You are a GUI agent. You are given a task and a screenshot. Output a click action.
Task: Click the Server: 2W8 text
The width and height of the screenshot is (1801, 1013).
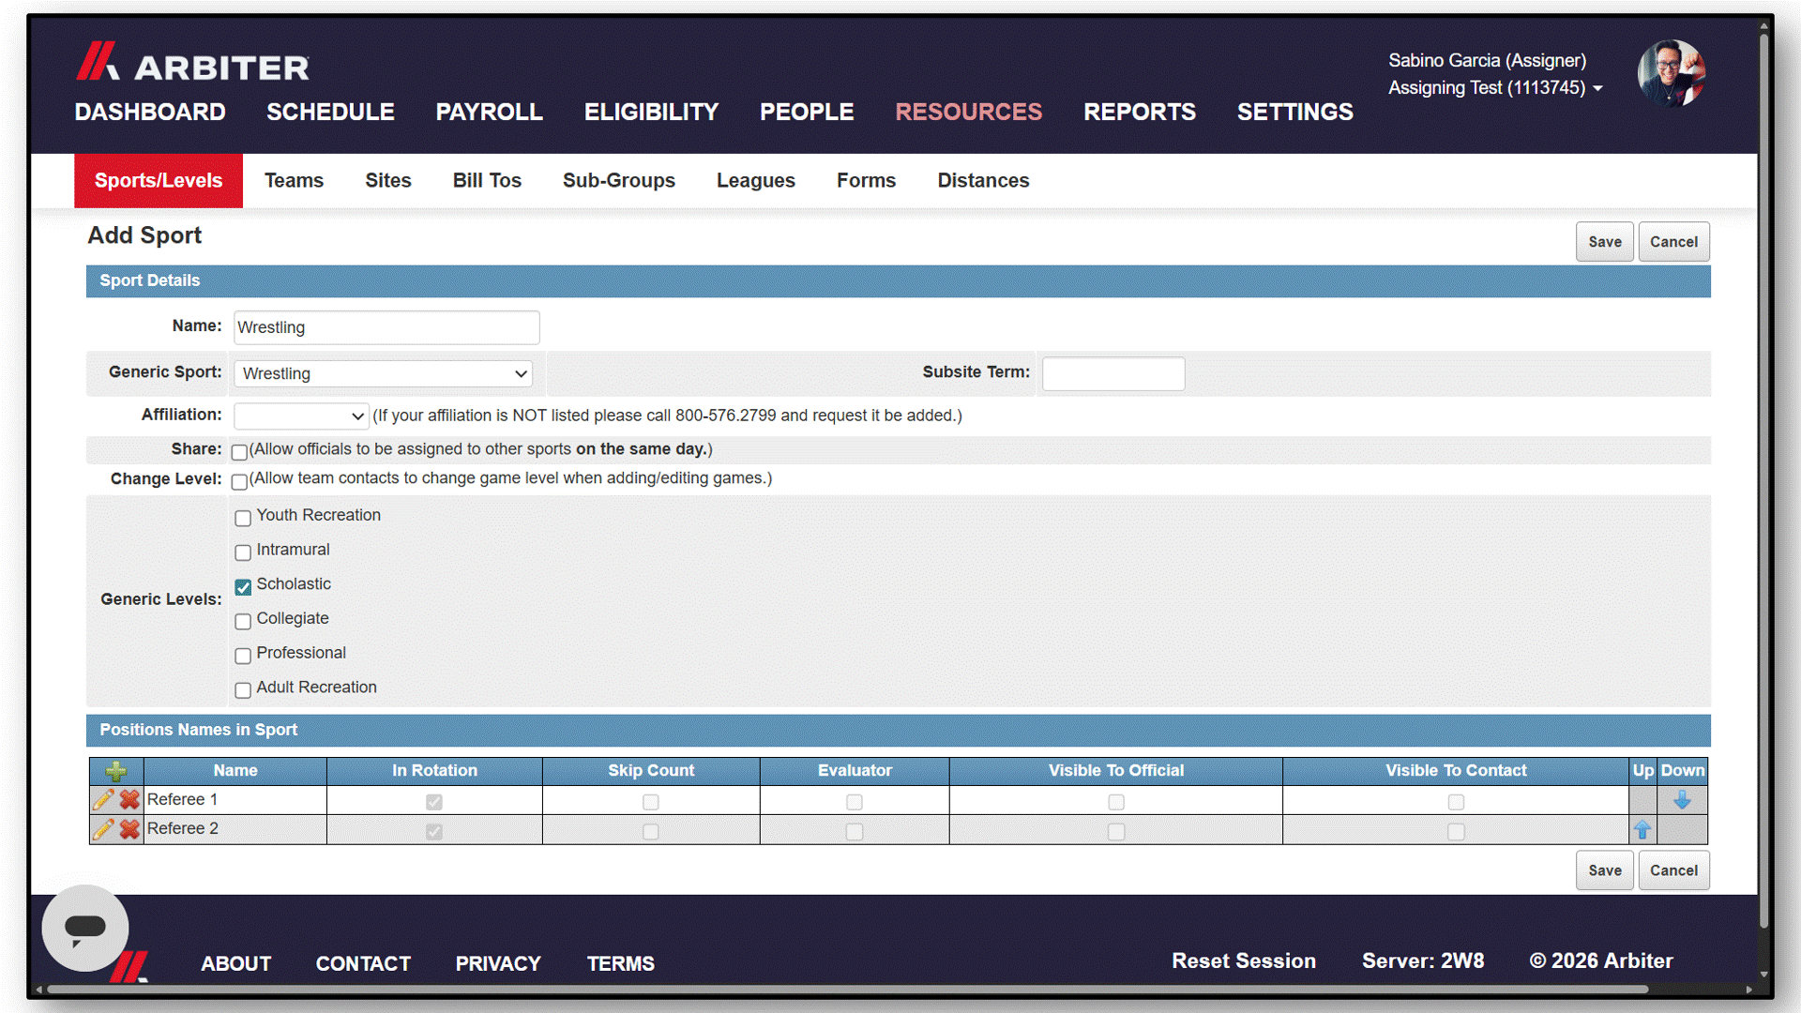click(1423, 960)
